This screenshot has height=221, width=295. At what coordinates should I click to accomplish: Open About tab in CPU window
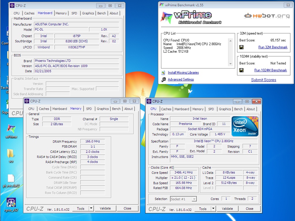[251, 109]
